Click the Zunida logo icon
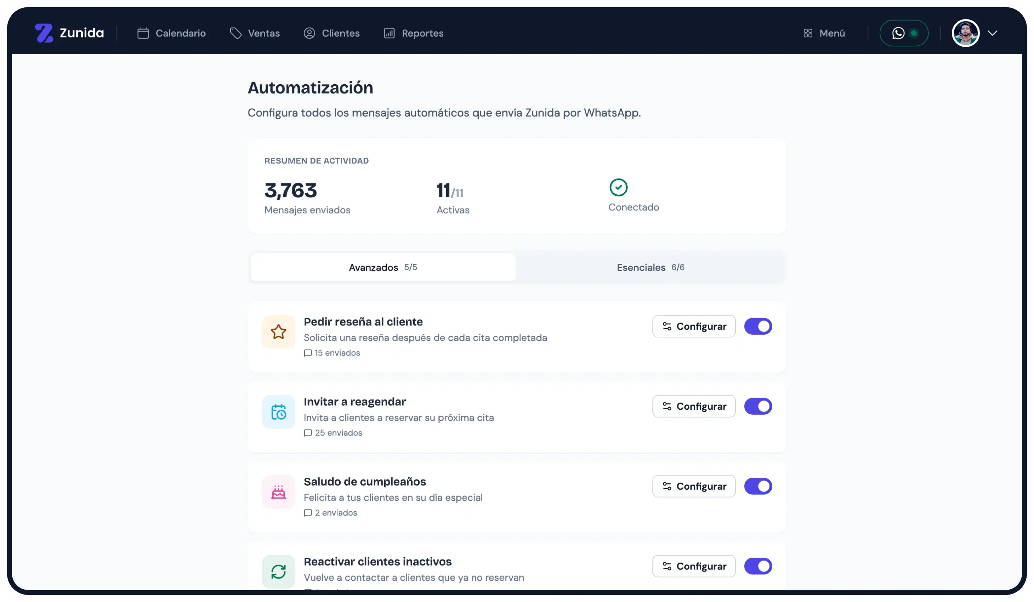 44,33
